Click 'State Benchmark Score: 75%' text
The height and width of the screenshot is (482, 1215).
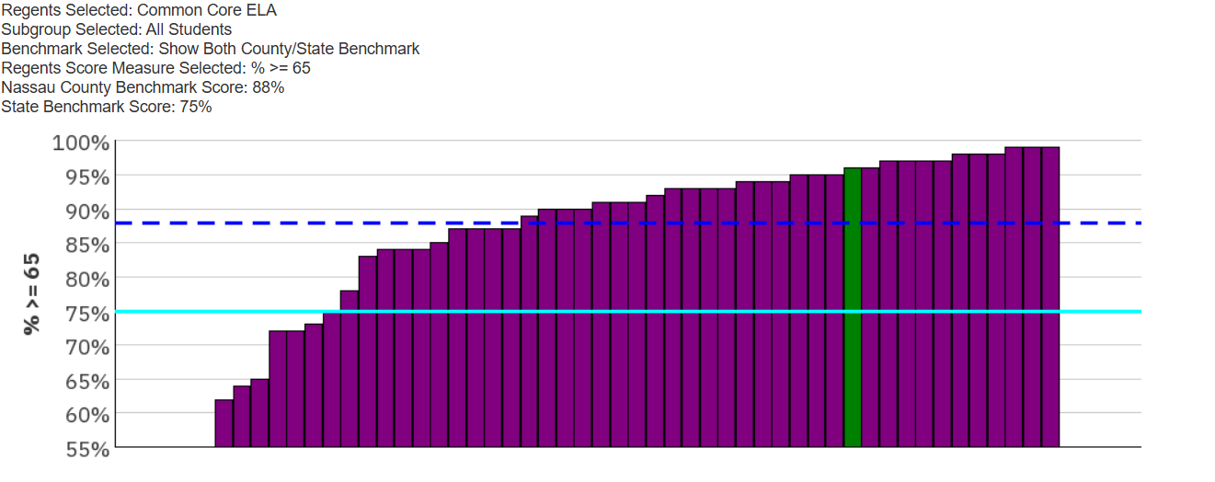(x=107, y=107)
